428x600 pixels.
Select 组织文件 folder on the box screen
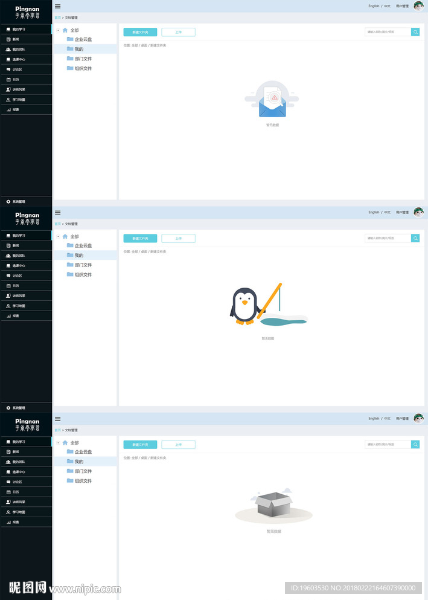coord(80,480)
